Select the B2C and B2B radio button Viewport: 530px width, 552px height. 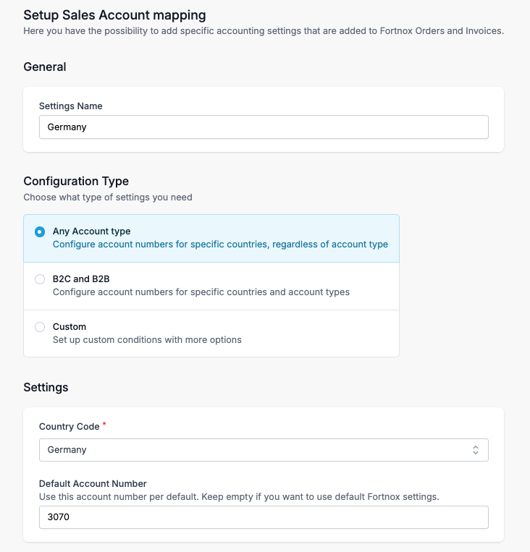(40, 279)
